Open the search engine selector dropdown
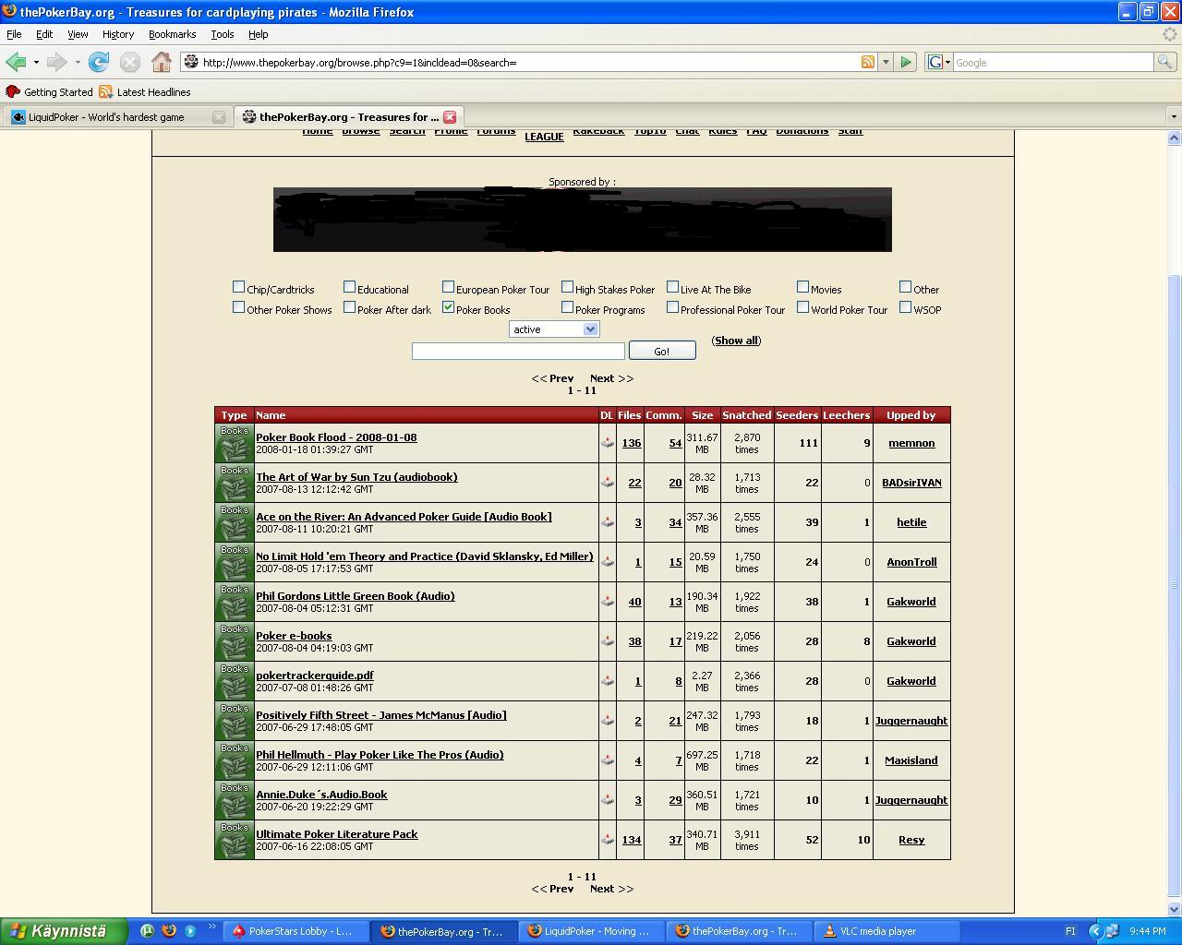This screenshot has height=945, width=1182. [x=939, y=62]
